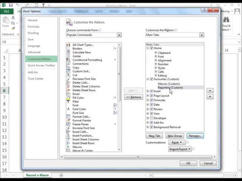Screen dimensions: 242x181
Task: Select the Macros play icon in list
Action: pos(68,147)
